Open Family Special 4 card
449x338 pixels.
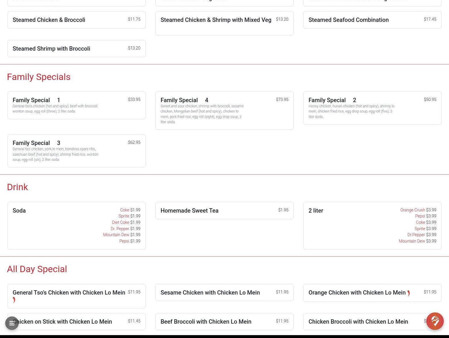pos(224,110)
